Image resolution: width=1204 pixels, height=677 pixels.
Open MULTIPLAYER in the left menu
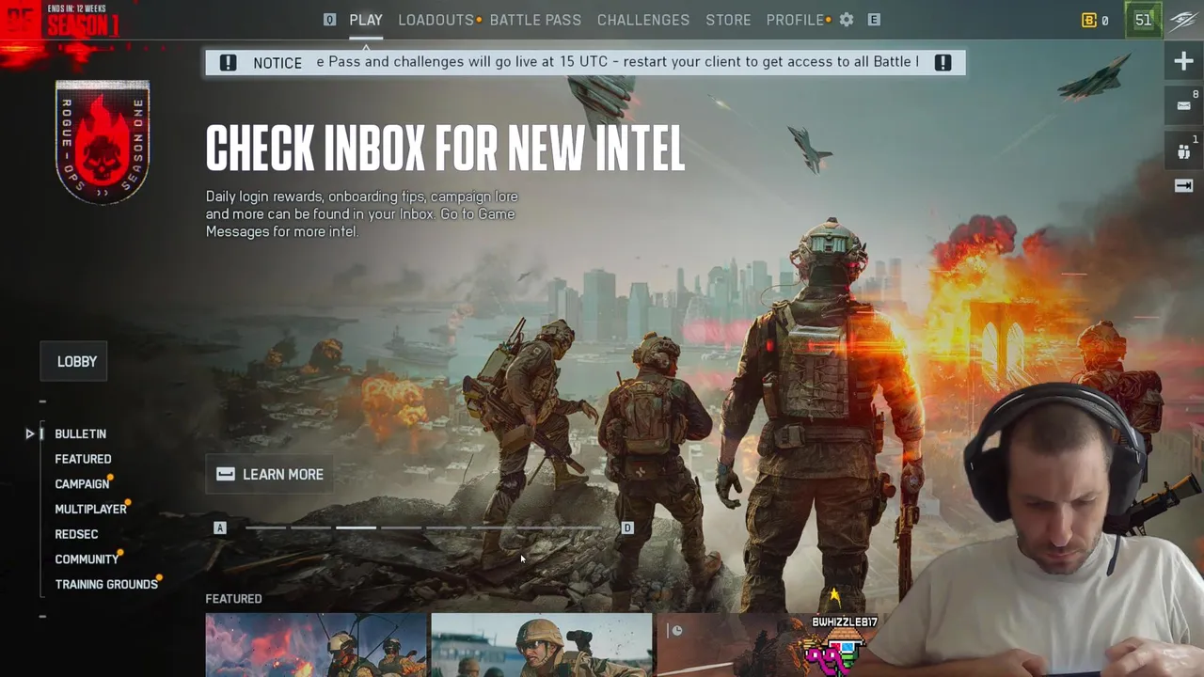pos(90,510)
